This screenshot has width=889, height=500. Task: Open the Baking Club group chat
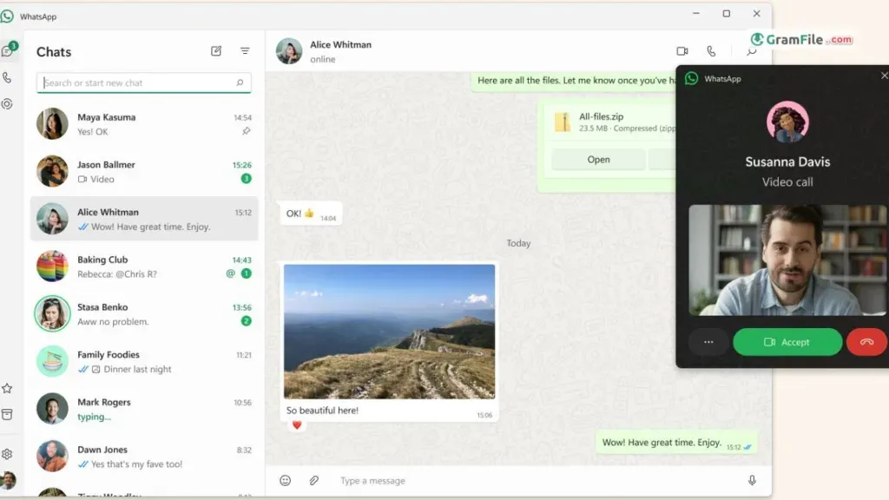[x=144, y=266]
